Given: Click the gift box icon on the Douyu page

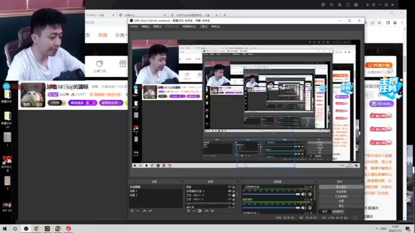Looking at the screenshot, I should click(x=122, y=64).
